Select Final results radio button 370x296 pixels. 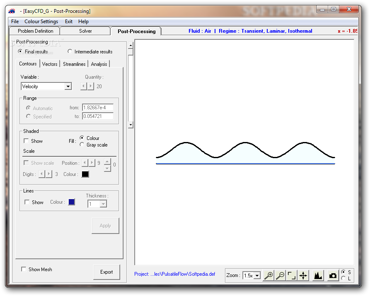(x=20, y=51)
